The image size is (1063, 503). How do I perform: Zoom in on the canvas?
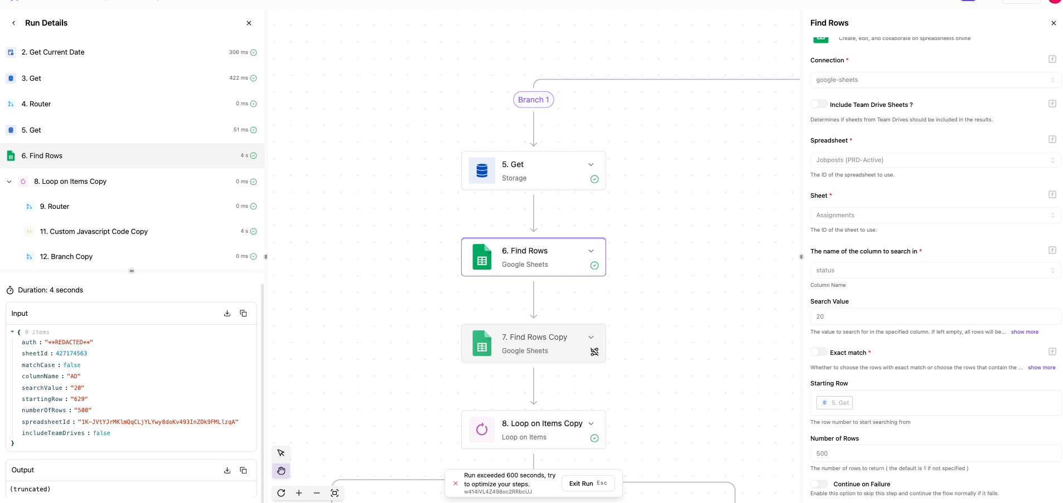pos(299,493)
